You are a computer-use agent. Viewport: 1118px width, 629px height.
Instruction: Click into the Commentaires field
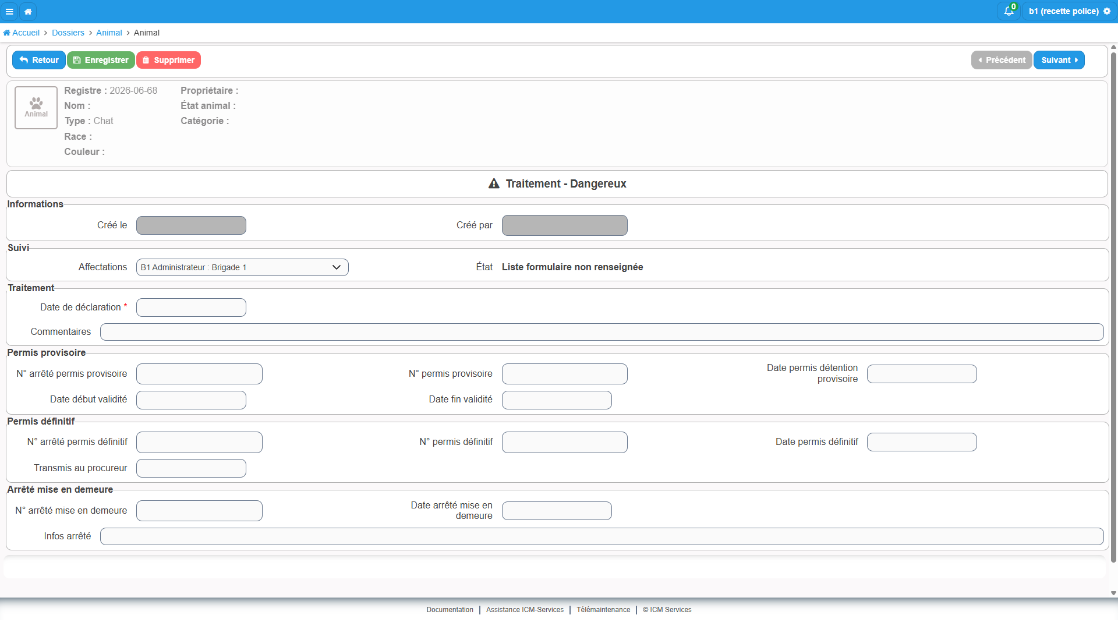602,332
